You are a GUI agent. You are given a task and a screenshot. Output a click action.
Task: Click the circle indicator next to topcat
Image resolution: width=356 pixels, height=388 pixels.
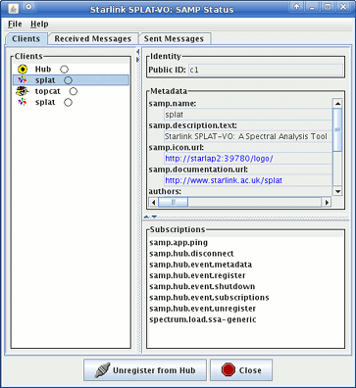74,91
